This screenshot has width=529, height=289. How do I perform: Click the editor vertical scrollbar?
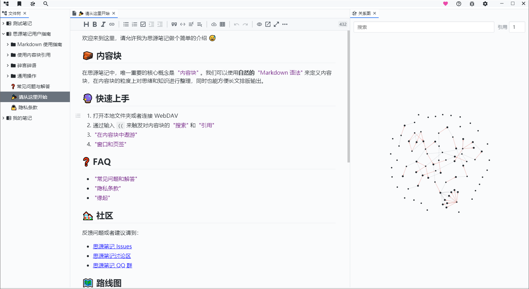[348, 97]
